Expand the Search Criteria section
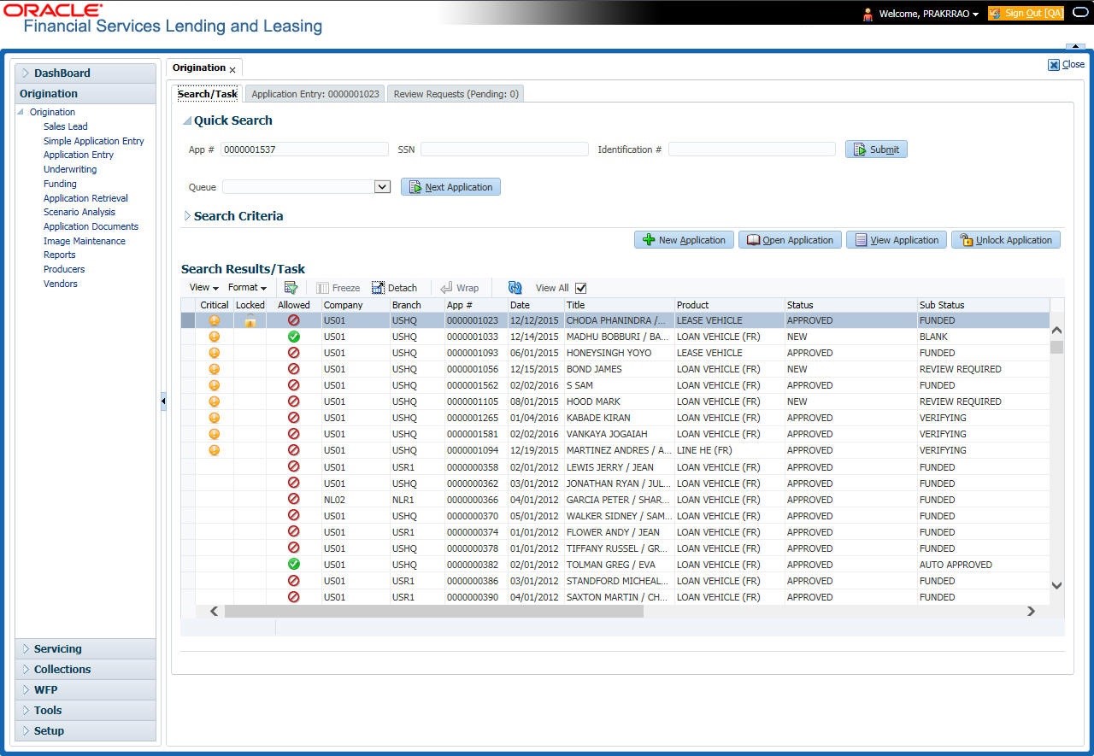Screen dimensions: 1094x756 point(187,216)
